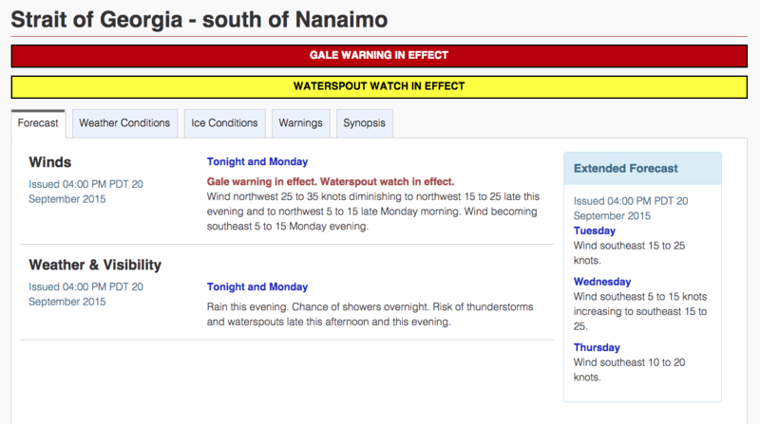Open the Warnings tab

pyautogui.click(x=301, y=123)
